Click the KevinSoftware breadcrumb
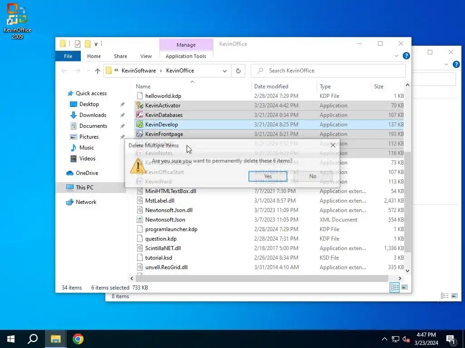The width and height of the screenshot is (465, 348). point(139,70)
